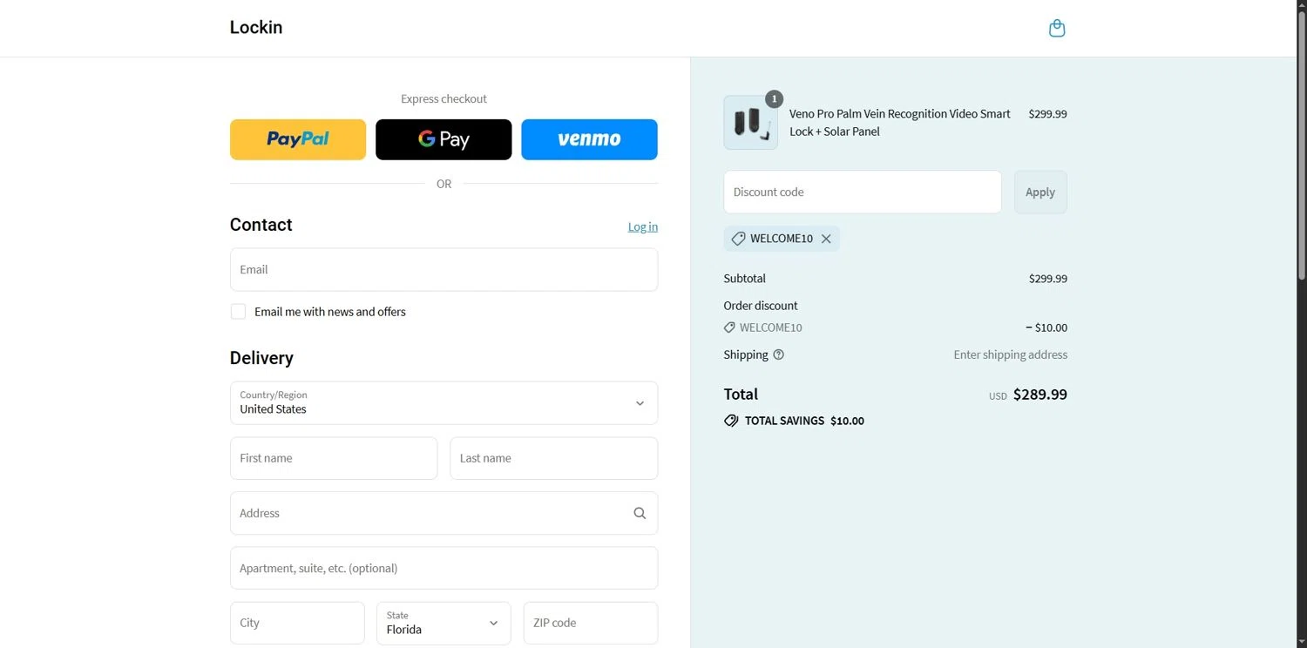Click the Total Savings tag icon

click(731, 421)
